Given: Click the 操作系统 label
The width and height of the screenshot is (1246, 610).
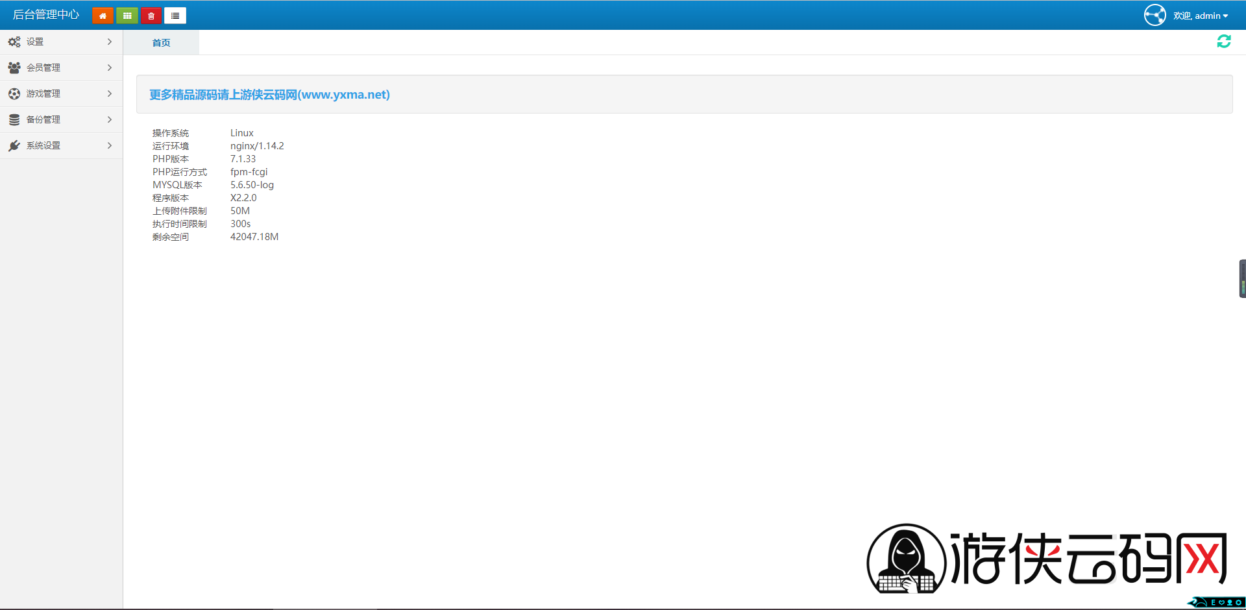Looking at the screenshot, I should 171,133.
